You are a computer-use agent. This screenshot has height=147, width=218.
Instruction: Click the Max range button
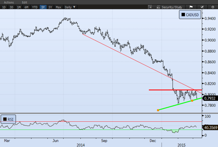click(59, 7)
